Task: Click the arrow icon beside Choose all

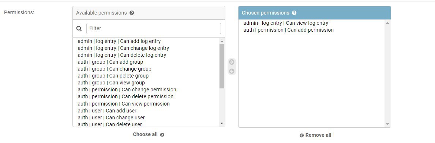Action: tap(162, 135)
